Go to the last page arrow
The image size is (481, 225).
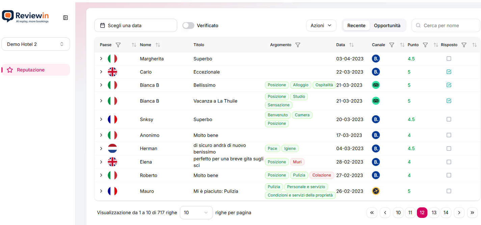pyautogui.click(x=472, y=213)
